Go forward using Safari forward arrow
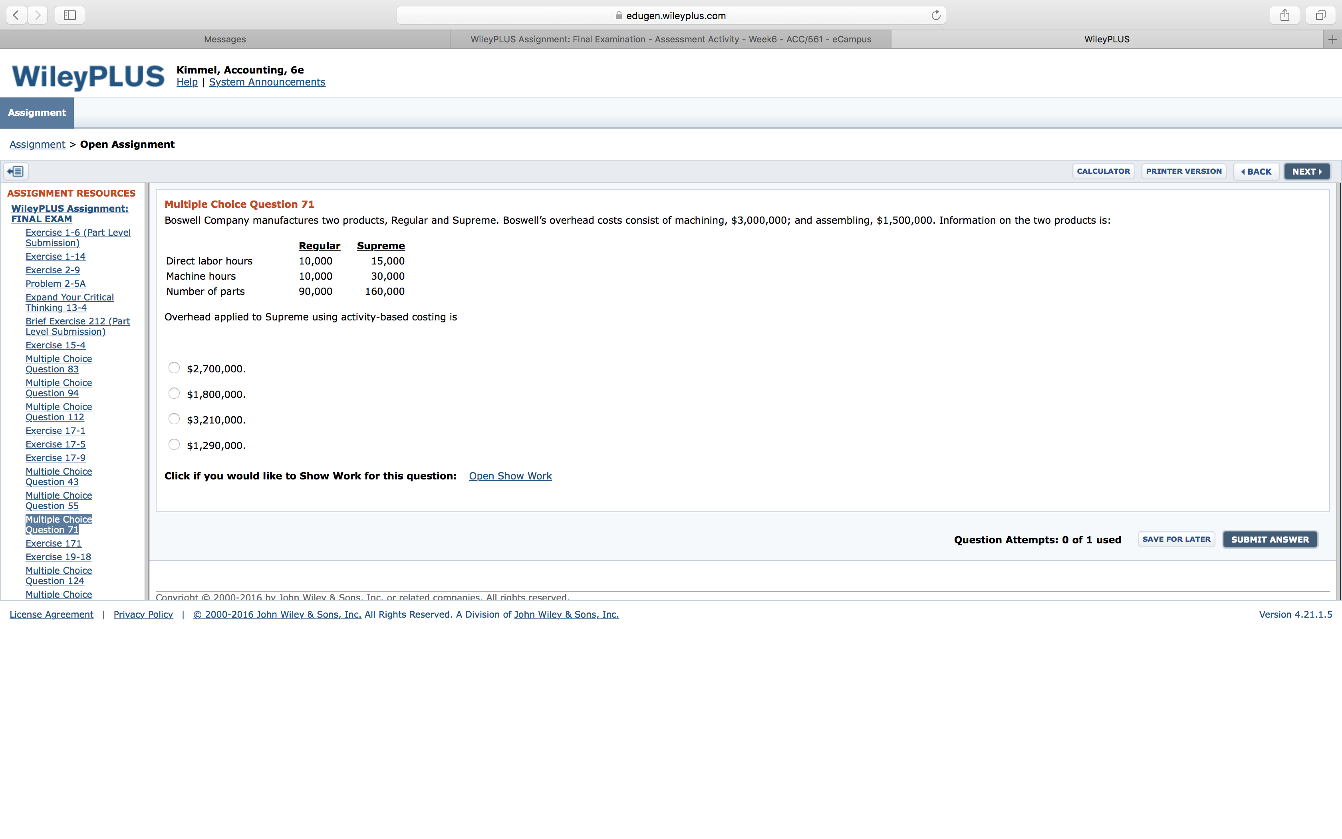This screenshot has width=1342, height=839. 37,15
